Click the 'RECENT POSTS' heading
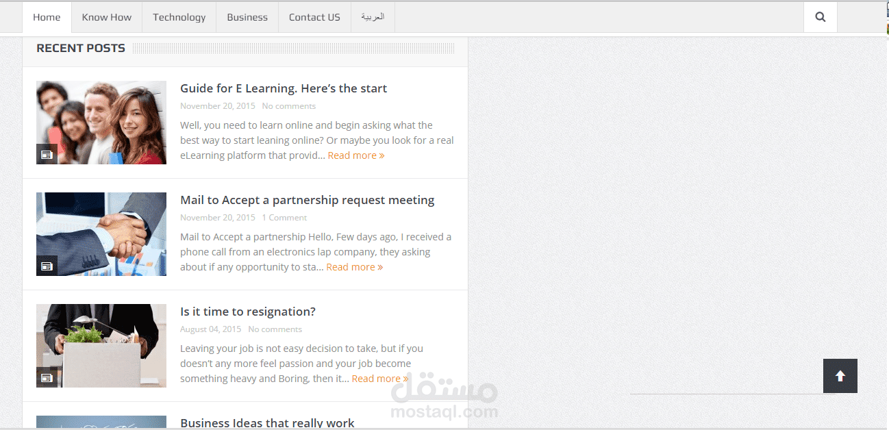889x430 pixels. (81, 48)
